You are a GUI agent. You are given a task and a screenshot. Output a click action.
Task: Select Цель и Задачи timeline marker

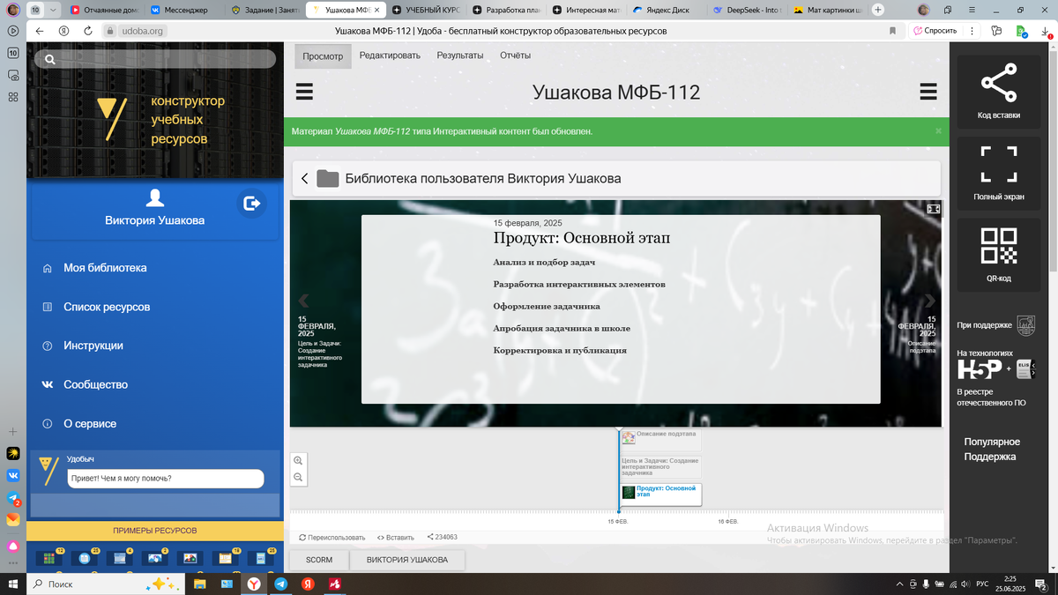660,466
